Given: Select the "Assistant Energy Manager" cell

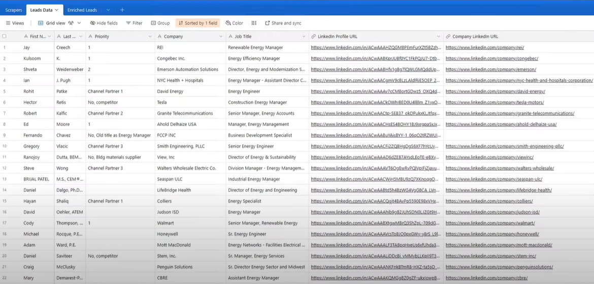Looking at the screenshot, I should pyautogui.click(x=268, y=278).
